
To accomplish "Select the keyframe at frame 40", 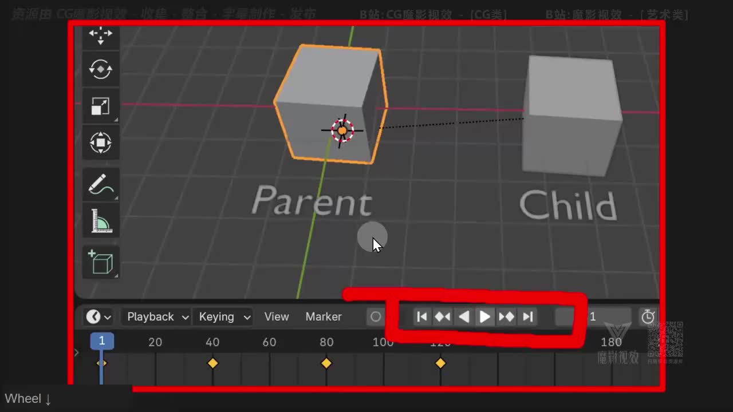I will [212, 363].
